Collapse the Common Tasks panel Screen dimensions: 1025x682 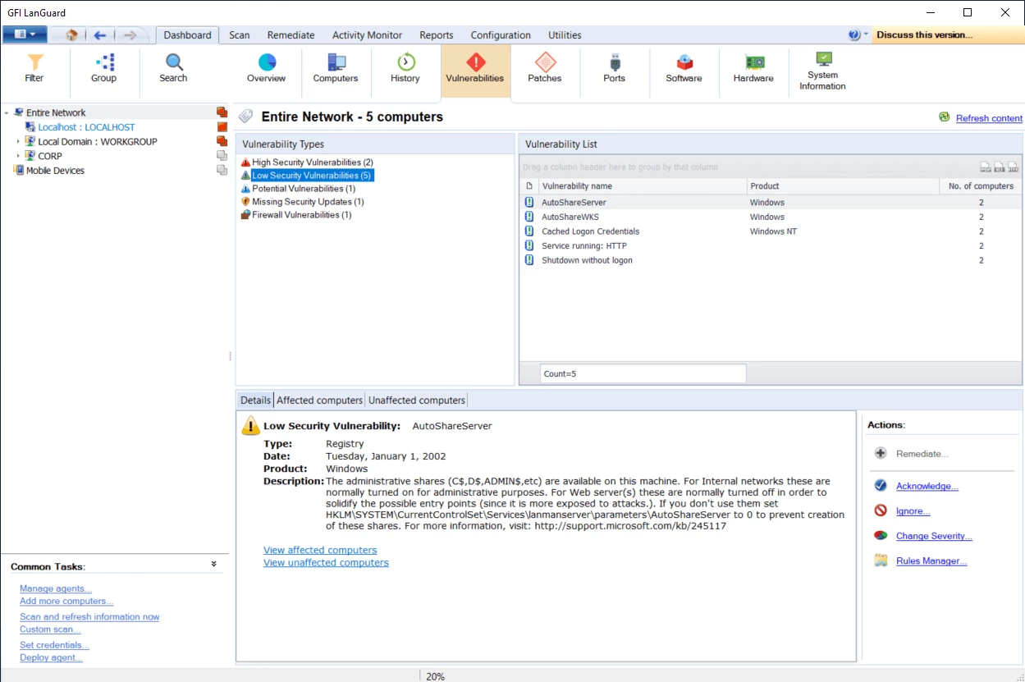point(214,565)
